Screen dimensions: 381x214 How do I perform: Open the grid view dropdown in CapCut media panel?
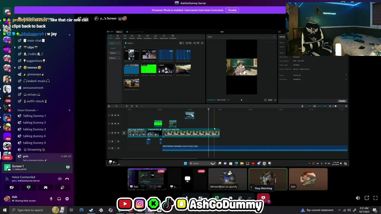tap(182, 43)
